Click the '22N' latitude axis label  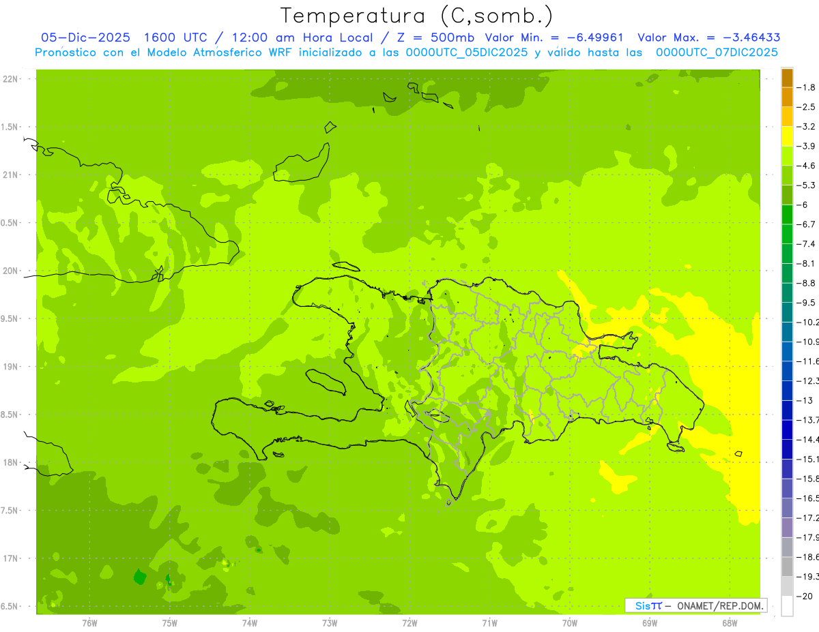point(10,79)
